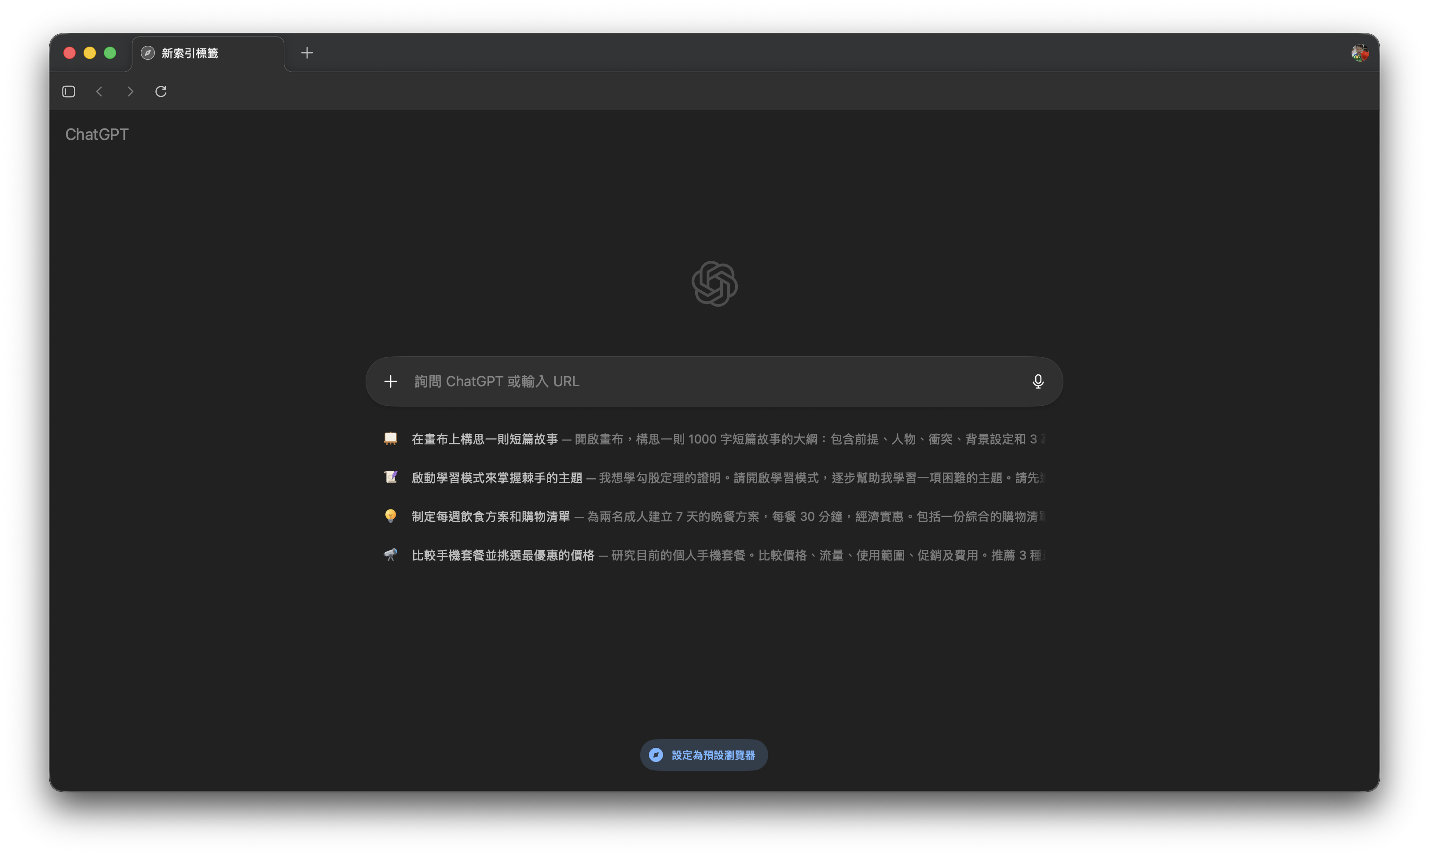Choose 在畫布上構思一則短篇故事 suggestion
The image size is (1429, 857).
coord(484,439)
